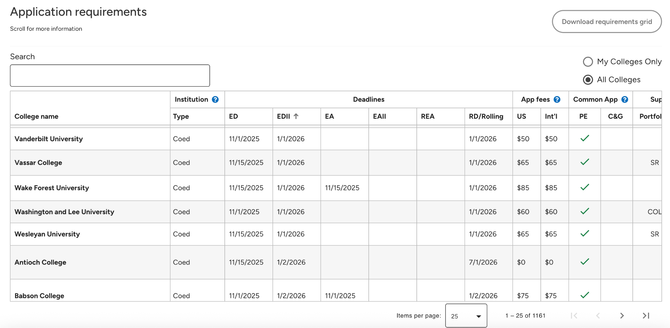
Task: Sort by EAII column header
Action: point(379,116)
